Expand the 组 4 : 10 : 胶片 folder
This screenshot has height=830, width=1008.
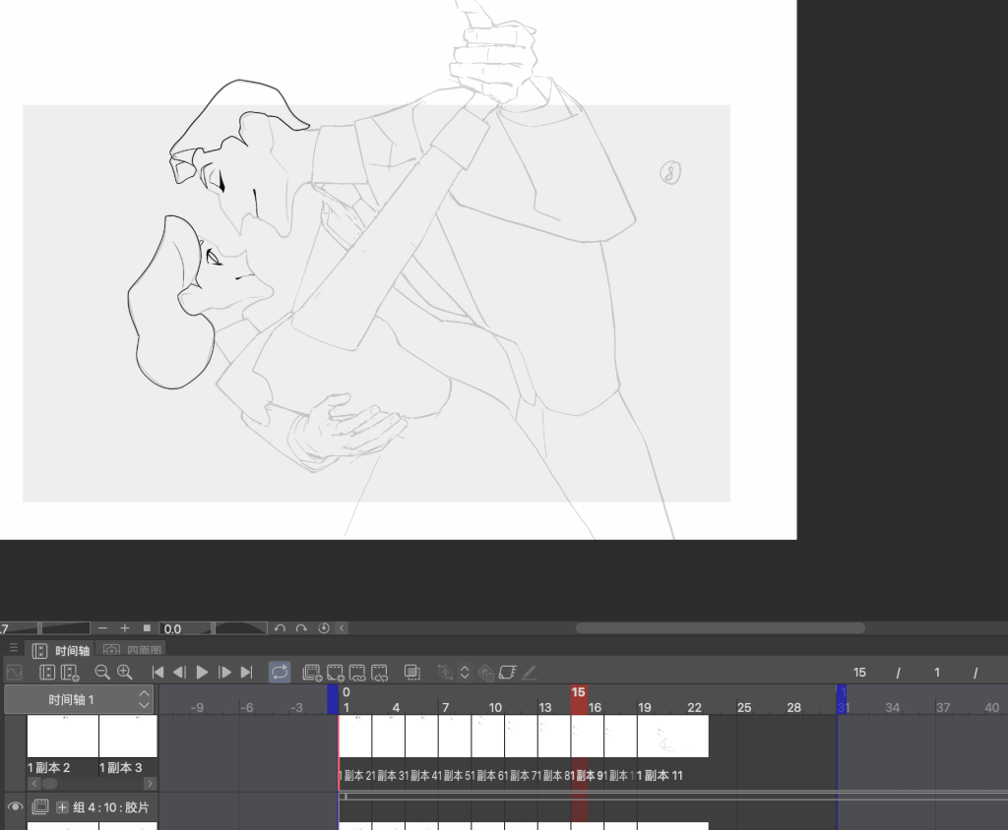tap(62, 807)
